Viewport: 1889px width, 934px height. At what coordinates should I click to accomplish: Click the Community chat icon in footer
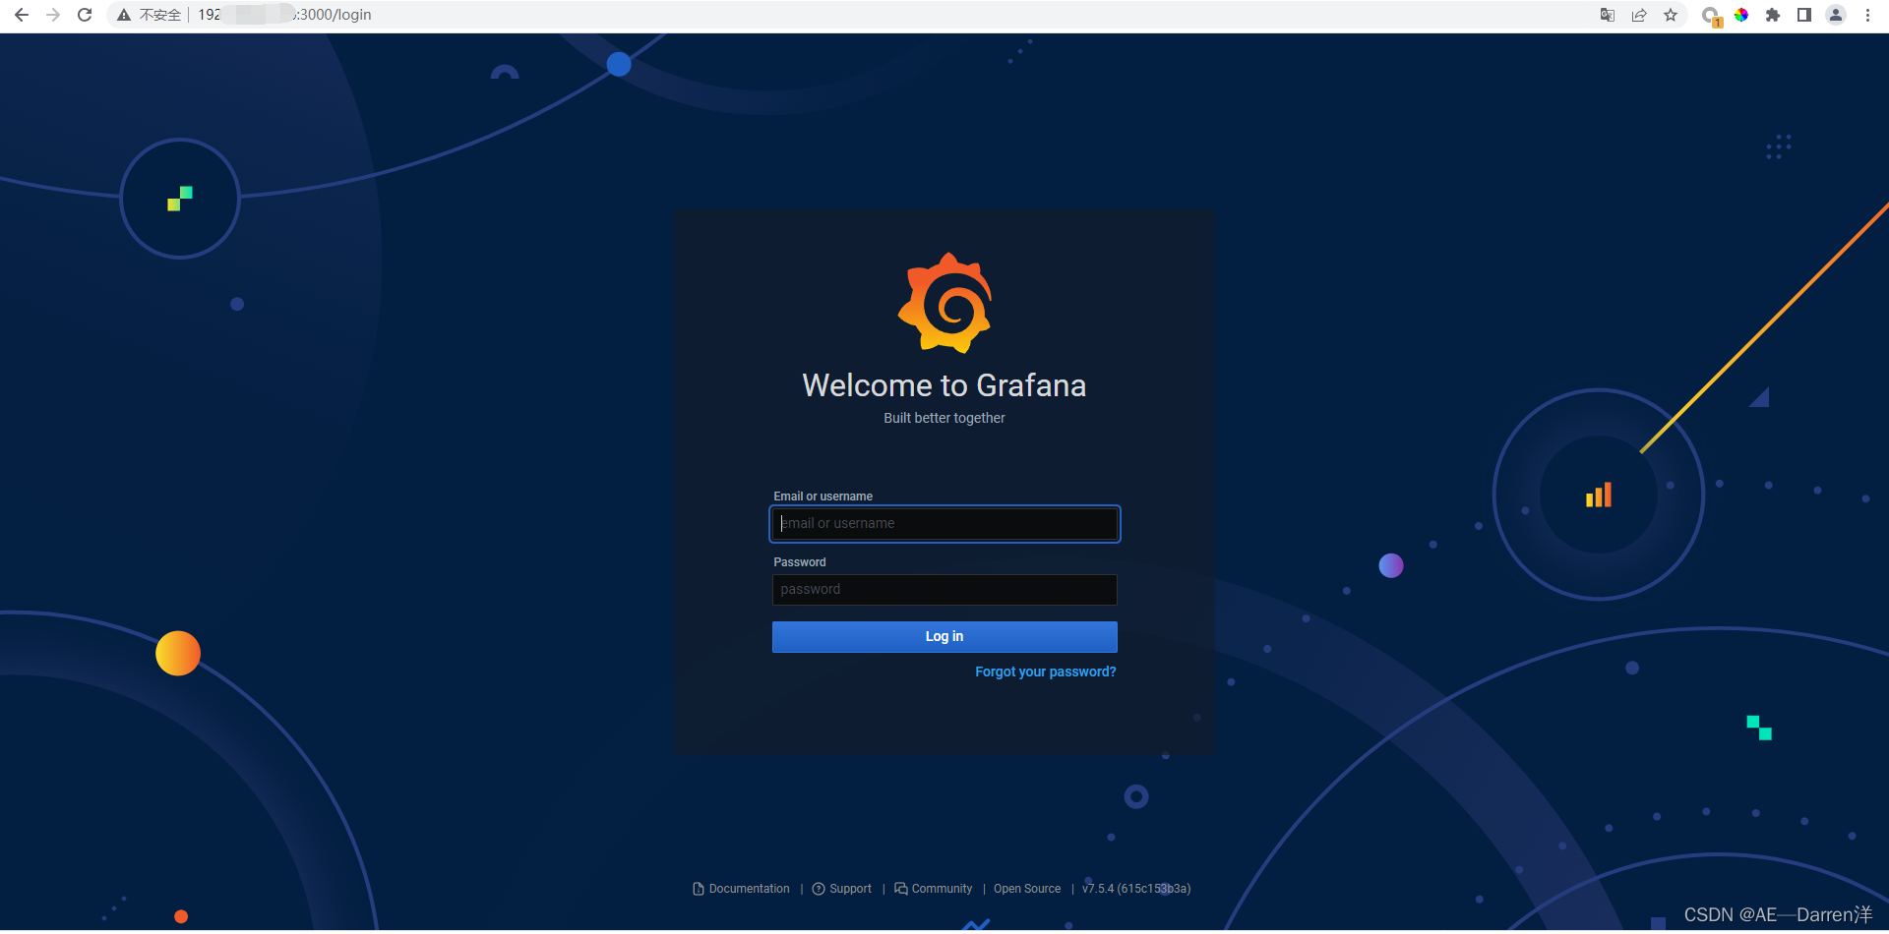900,888
